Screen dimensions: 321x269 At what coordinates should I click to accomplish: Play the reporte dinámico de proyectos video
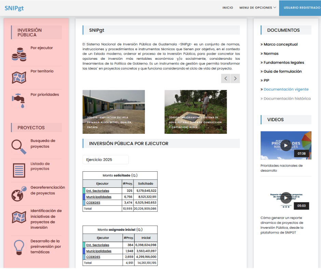pos(286,197)
